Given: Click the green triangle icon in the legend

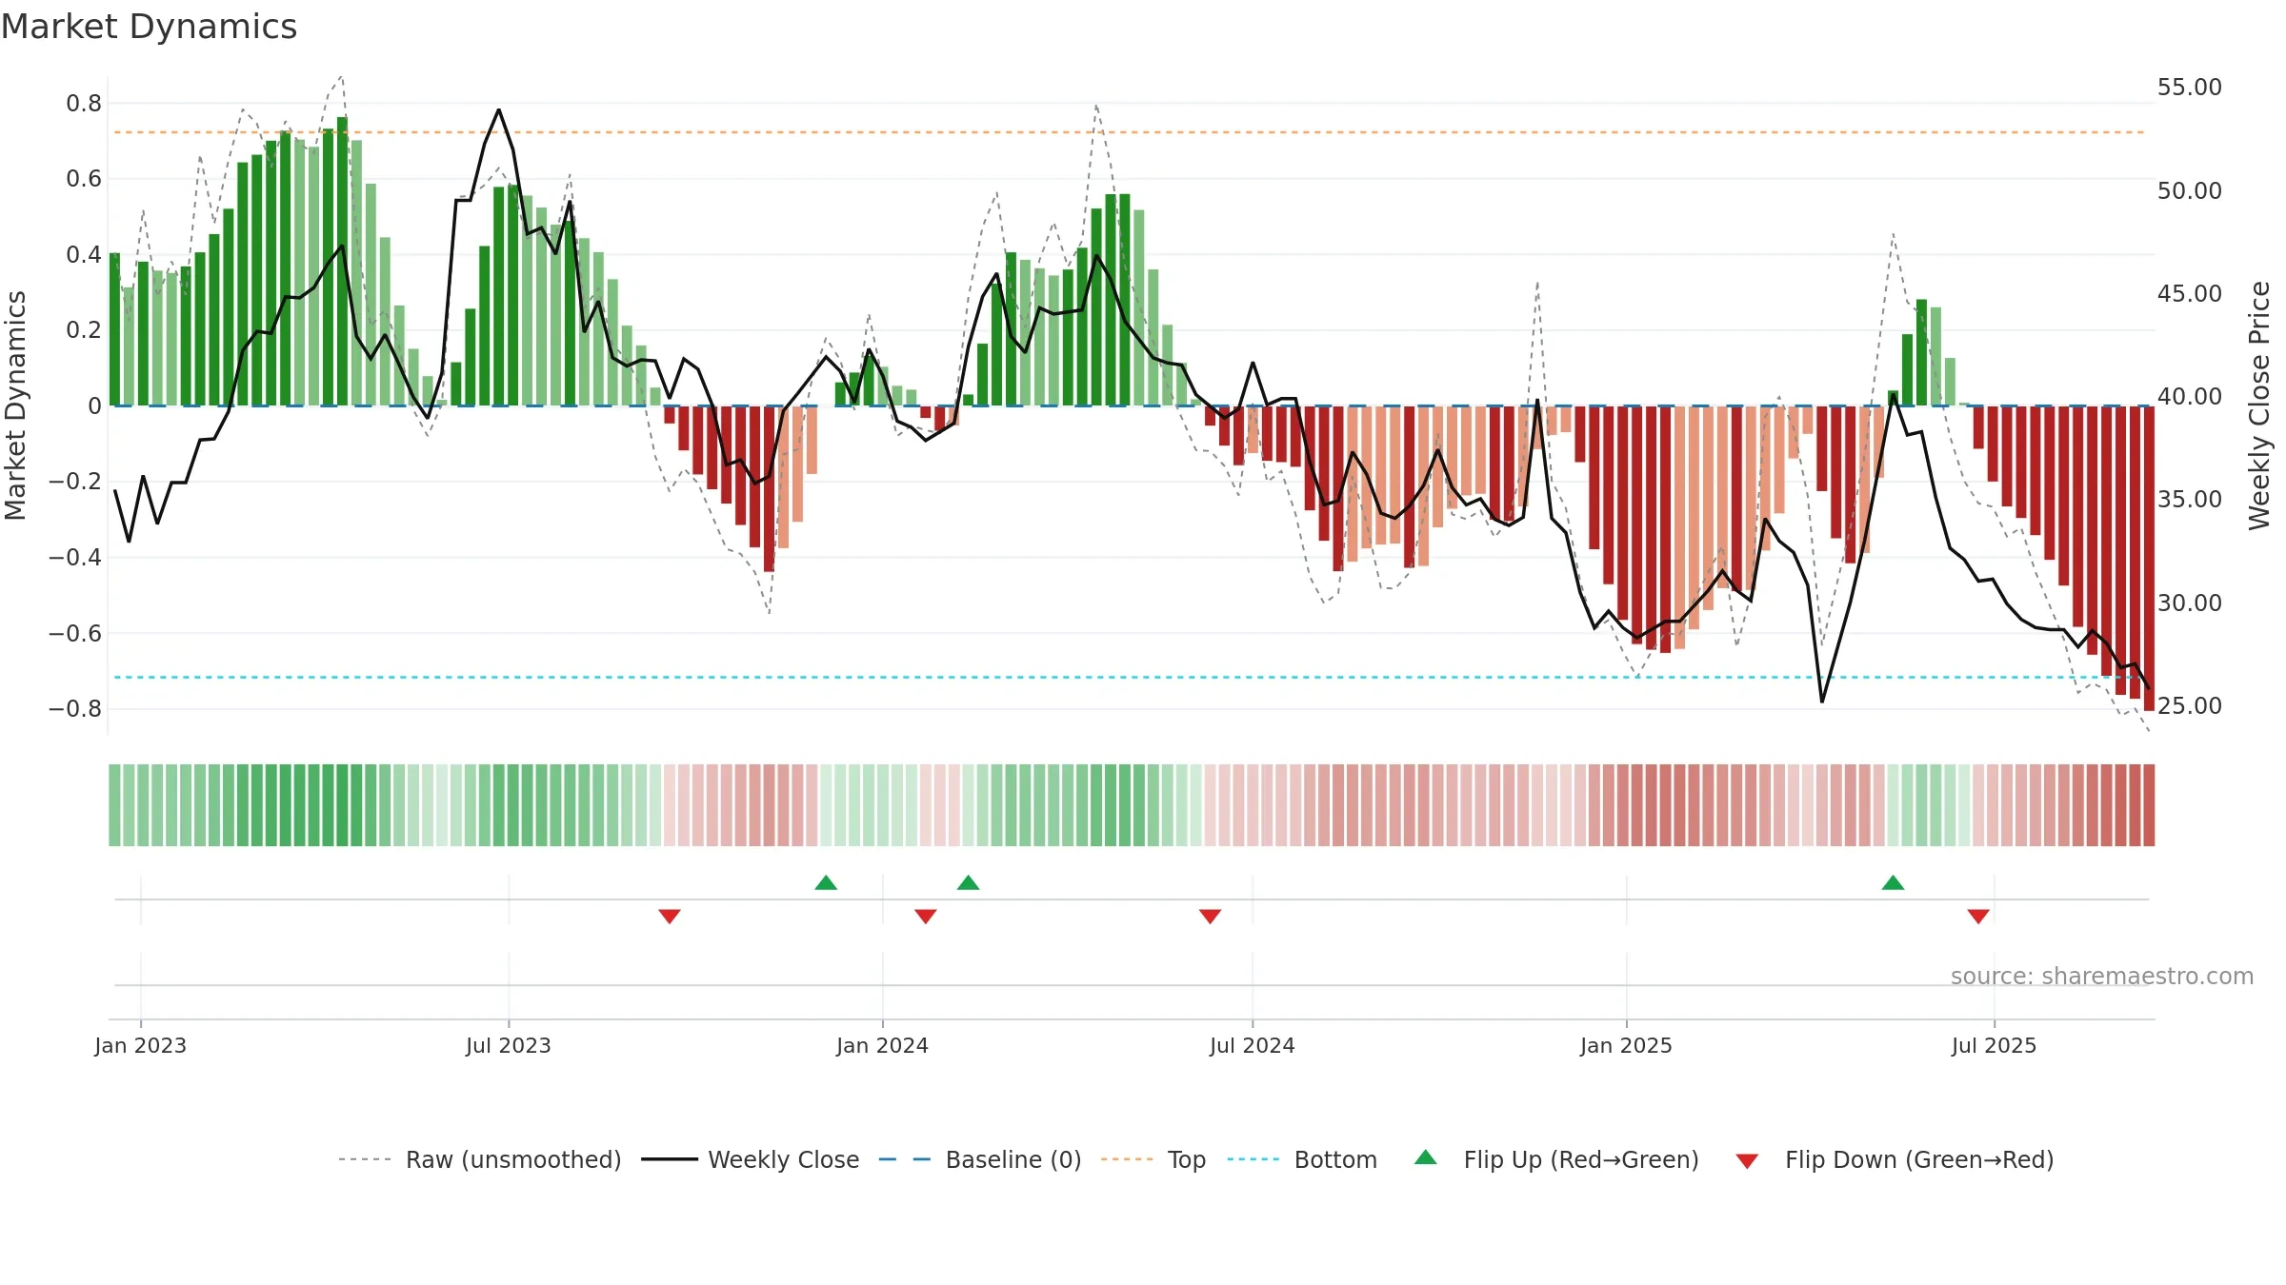Looking at the screenshot, I should 1425,1157.
